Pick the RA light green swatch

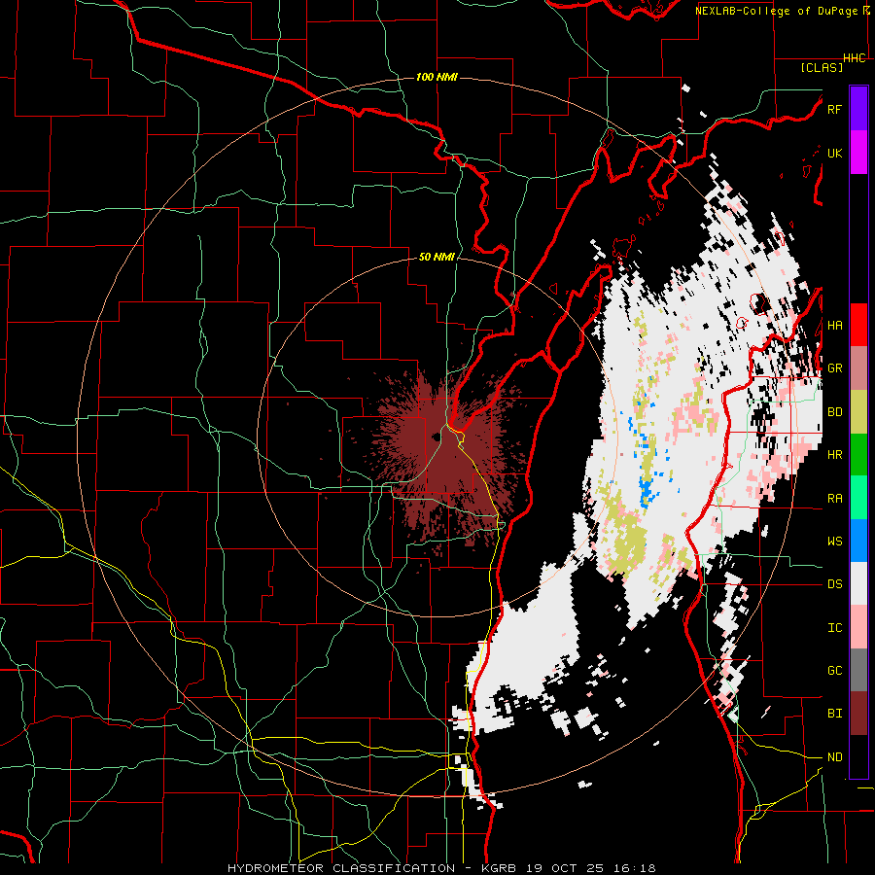(858, 498)
